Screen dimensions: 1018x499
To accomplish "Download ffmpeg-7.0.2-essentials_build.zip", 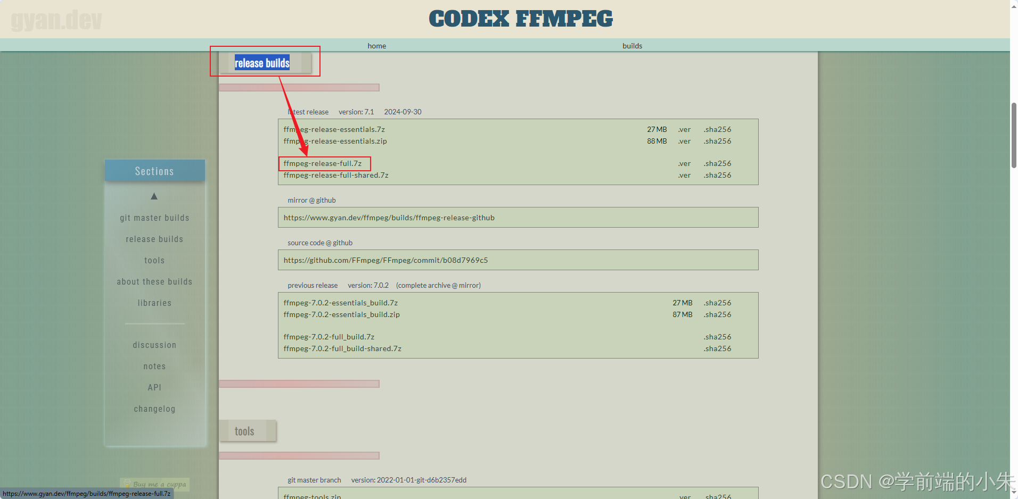I will click(x=341, y=314).
